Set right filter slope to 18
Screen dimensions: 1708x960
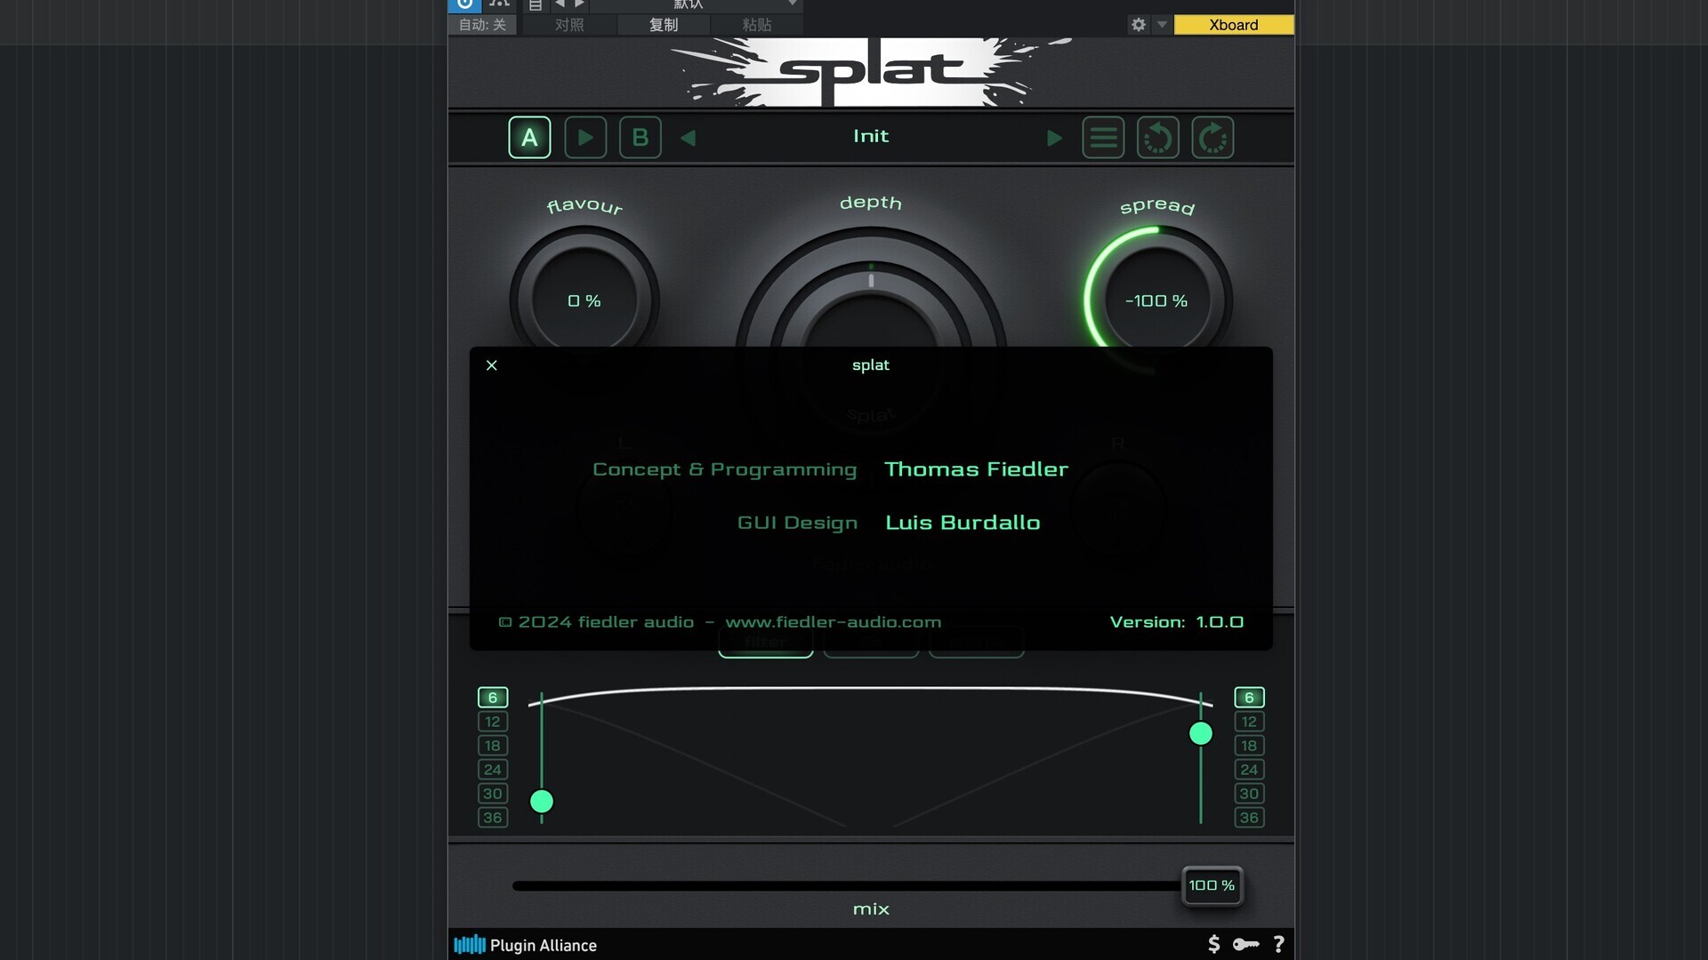1249,746
